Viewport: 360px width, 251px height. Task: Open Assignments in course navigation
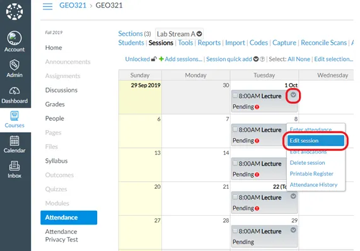pos(62,76)
